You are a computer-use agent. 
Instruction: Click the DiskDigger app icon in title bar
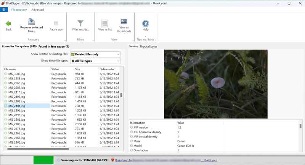[x=3, y=3]
